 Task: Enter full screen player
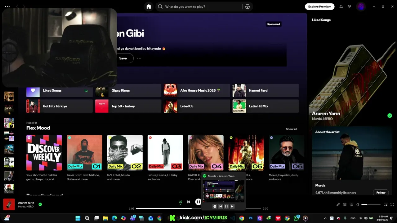(x=392, y=204)
